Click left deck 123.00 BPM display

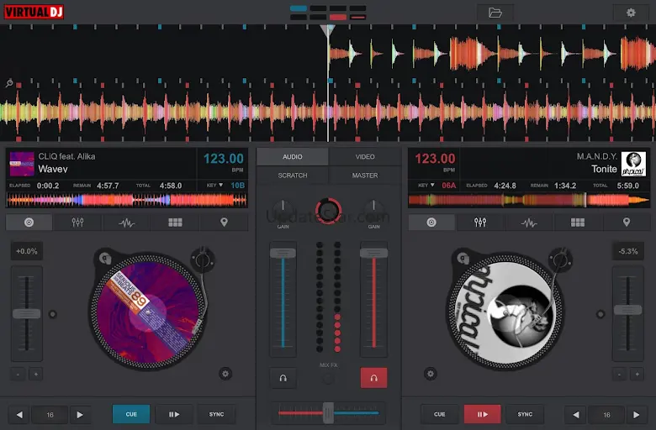pos(224,159)
